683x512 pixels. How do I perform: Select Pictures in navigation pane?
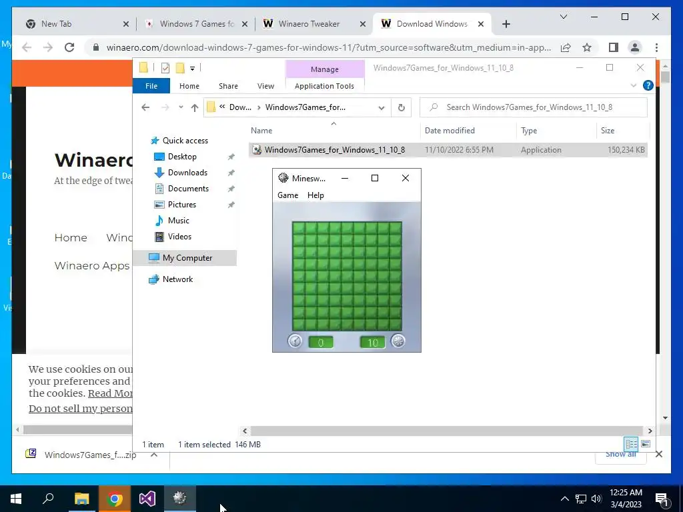(x=181, y=204)
